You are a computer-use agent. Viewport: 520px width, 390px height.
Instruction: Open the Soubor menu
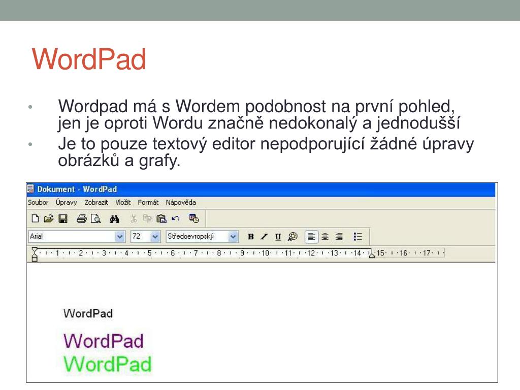[x=38, y=202]
